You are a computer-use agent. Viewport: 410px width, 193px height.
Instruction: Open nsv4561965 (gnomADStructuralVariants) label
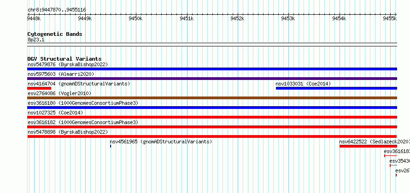(161, 142)
